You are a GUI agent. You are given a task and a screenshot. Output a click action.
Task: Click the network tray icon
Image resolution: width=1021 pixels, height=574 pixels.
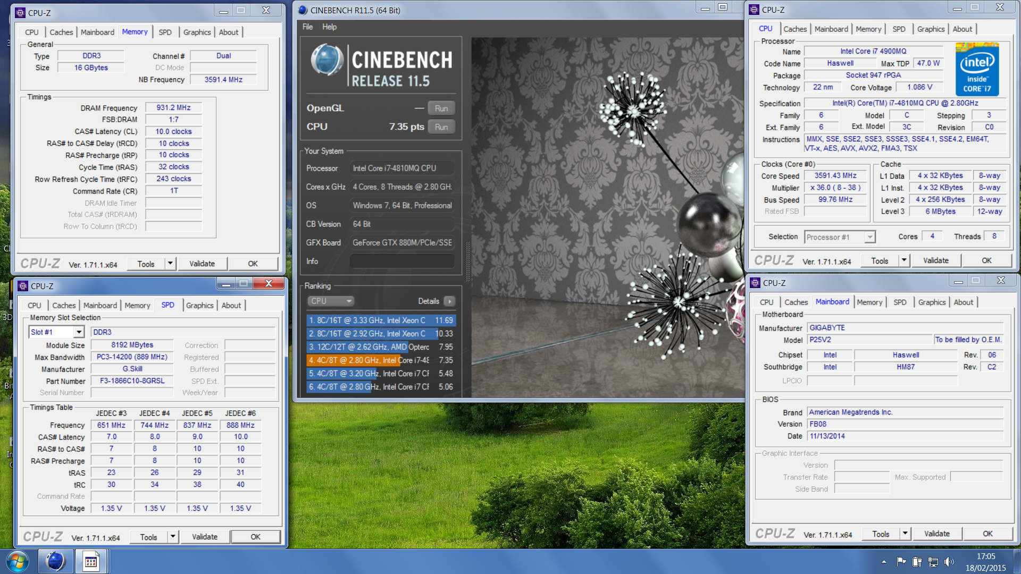pos(933,561)
